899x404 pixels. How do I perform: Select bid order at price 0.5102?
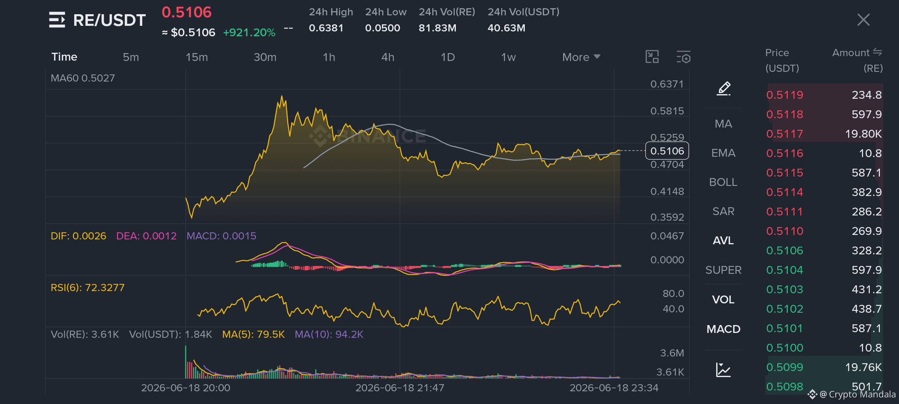pyautogui.click(x=824, y=309)
